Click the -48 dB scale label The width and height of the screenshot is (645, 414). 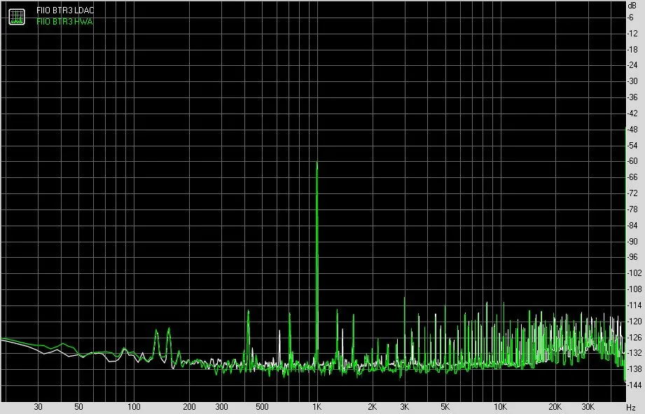point(632,130)
